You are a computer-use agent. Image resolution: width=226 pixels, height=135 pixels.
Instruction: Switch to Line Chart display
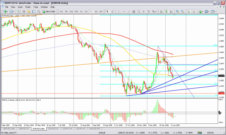click(171, 12)
